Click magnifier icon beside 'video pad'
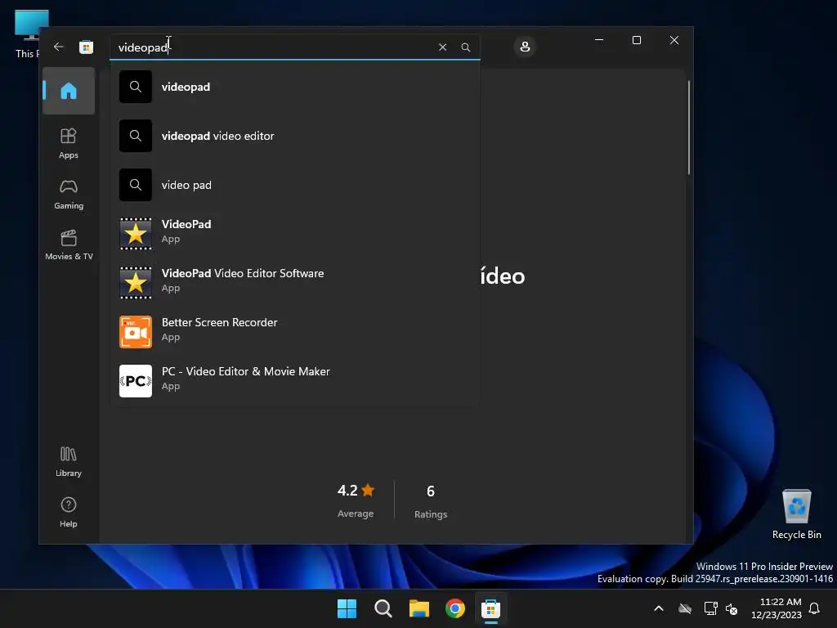Image resolution: width=837 pixels, height=628 pixels. point(136,185)
